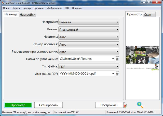
Task: Click the Настройки+ button
Action: [x=109, y=105]
